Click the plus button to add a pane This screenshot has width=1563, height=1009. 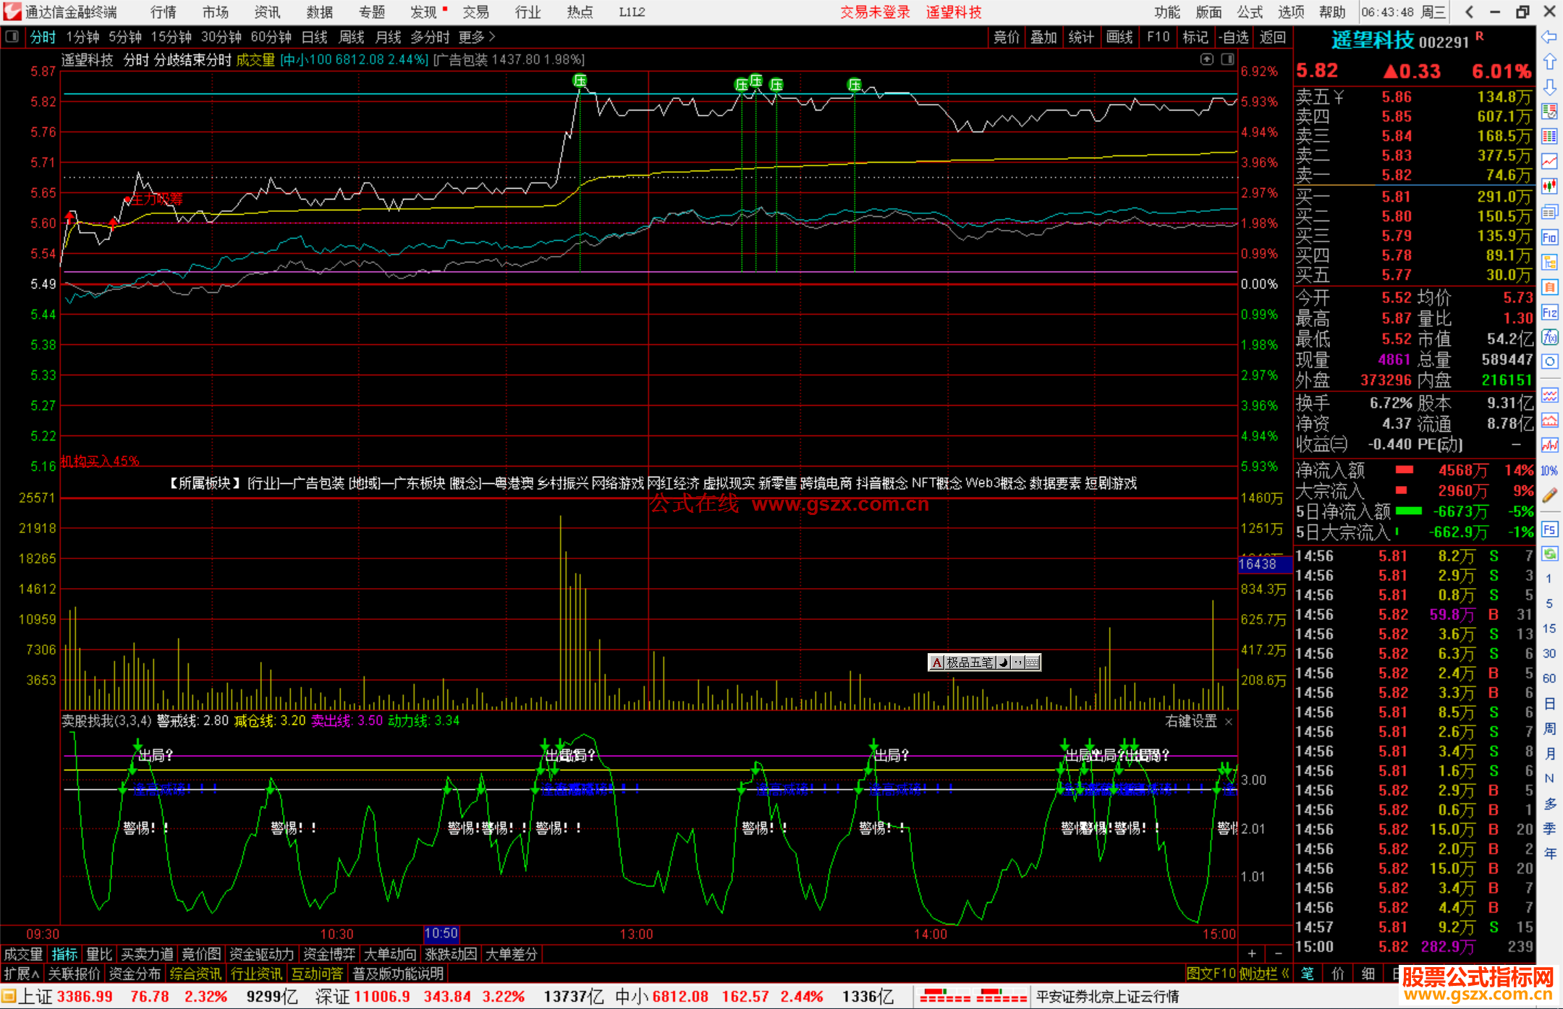pos(1252,954)
